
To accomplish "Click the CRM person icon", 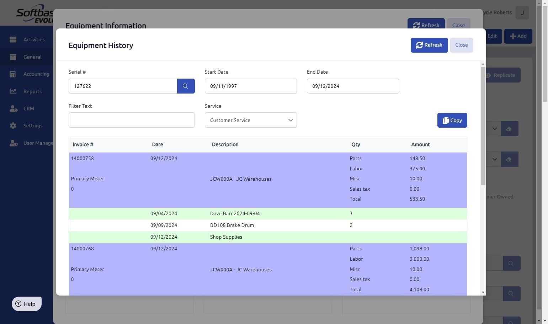I will tap(13, 108).
